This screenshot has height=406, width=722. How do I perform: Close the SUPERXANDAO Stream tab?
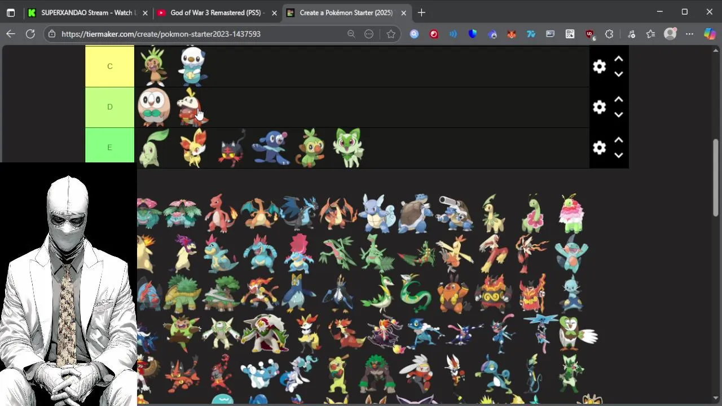(145, 12)
